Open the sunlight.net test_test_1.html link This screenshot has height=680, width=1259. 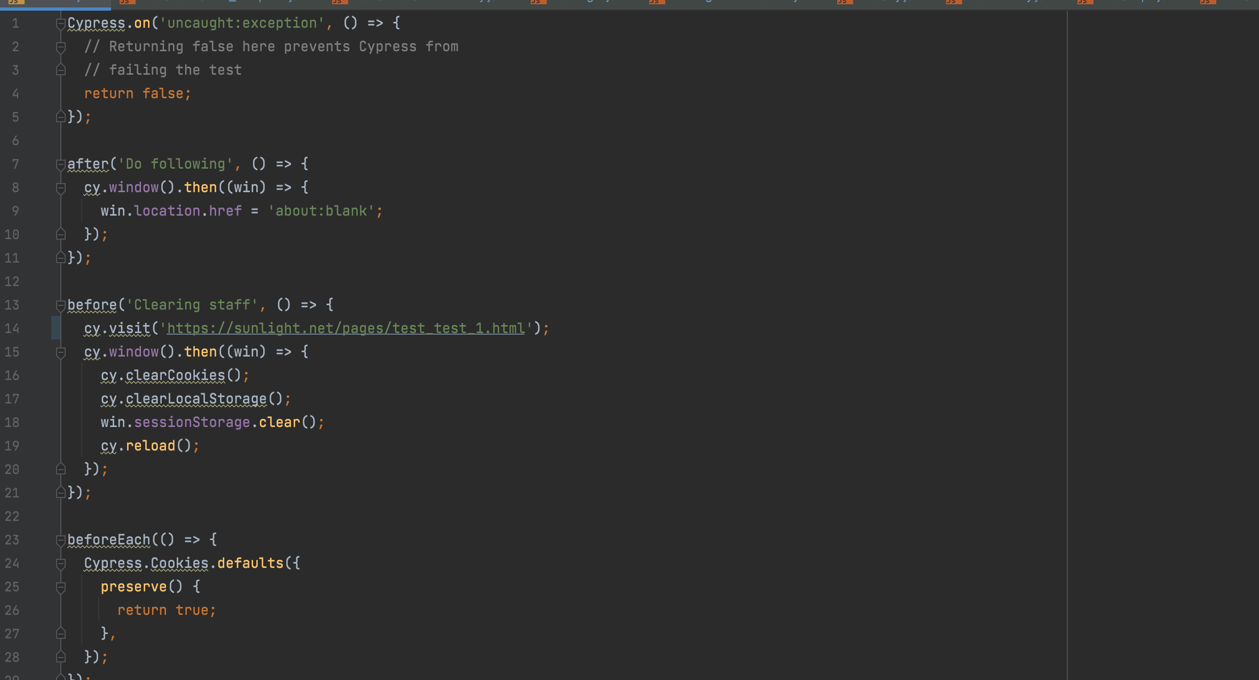344,328
